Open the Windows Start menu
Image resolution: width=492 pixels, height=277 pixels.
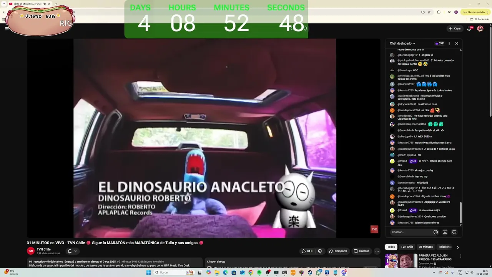tap(148, 272)
